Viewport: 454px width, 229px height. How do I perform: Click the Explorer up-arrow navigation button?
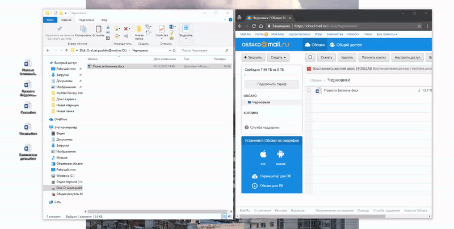[66, 50]
